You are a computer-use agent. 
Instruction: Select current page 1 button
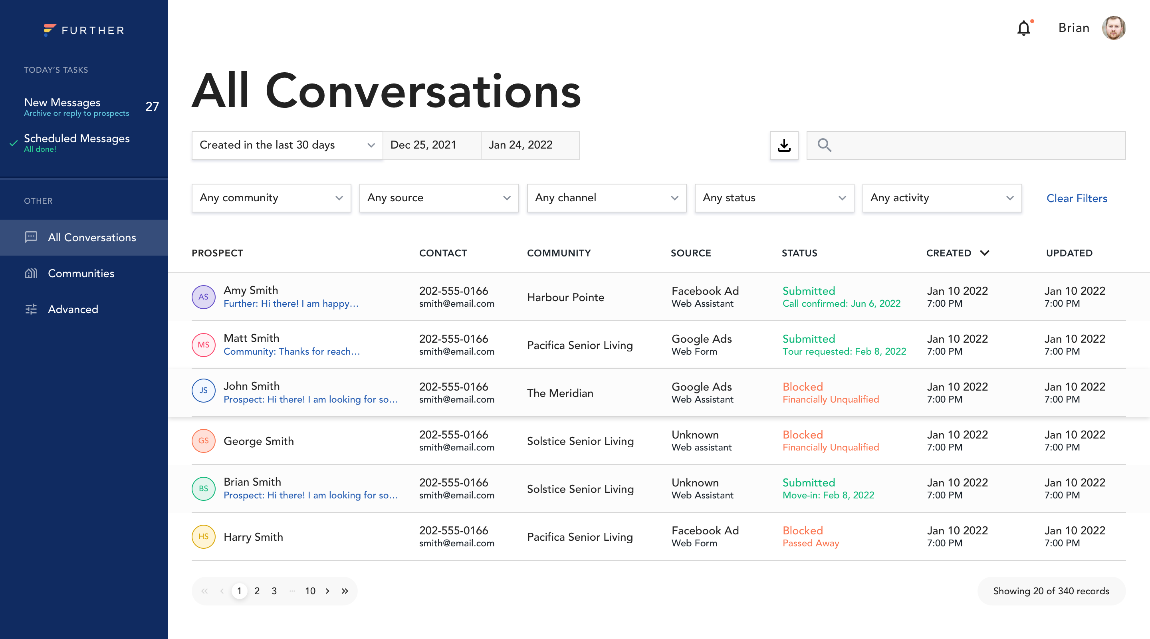239,591
